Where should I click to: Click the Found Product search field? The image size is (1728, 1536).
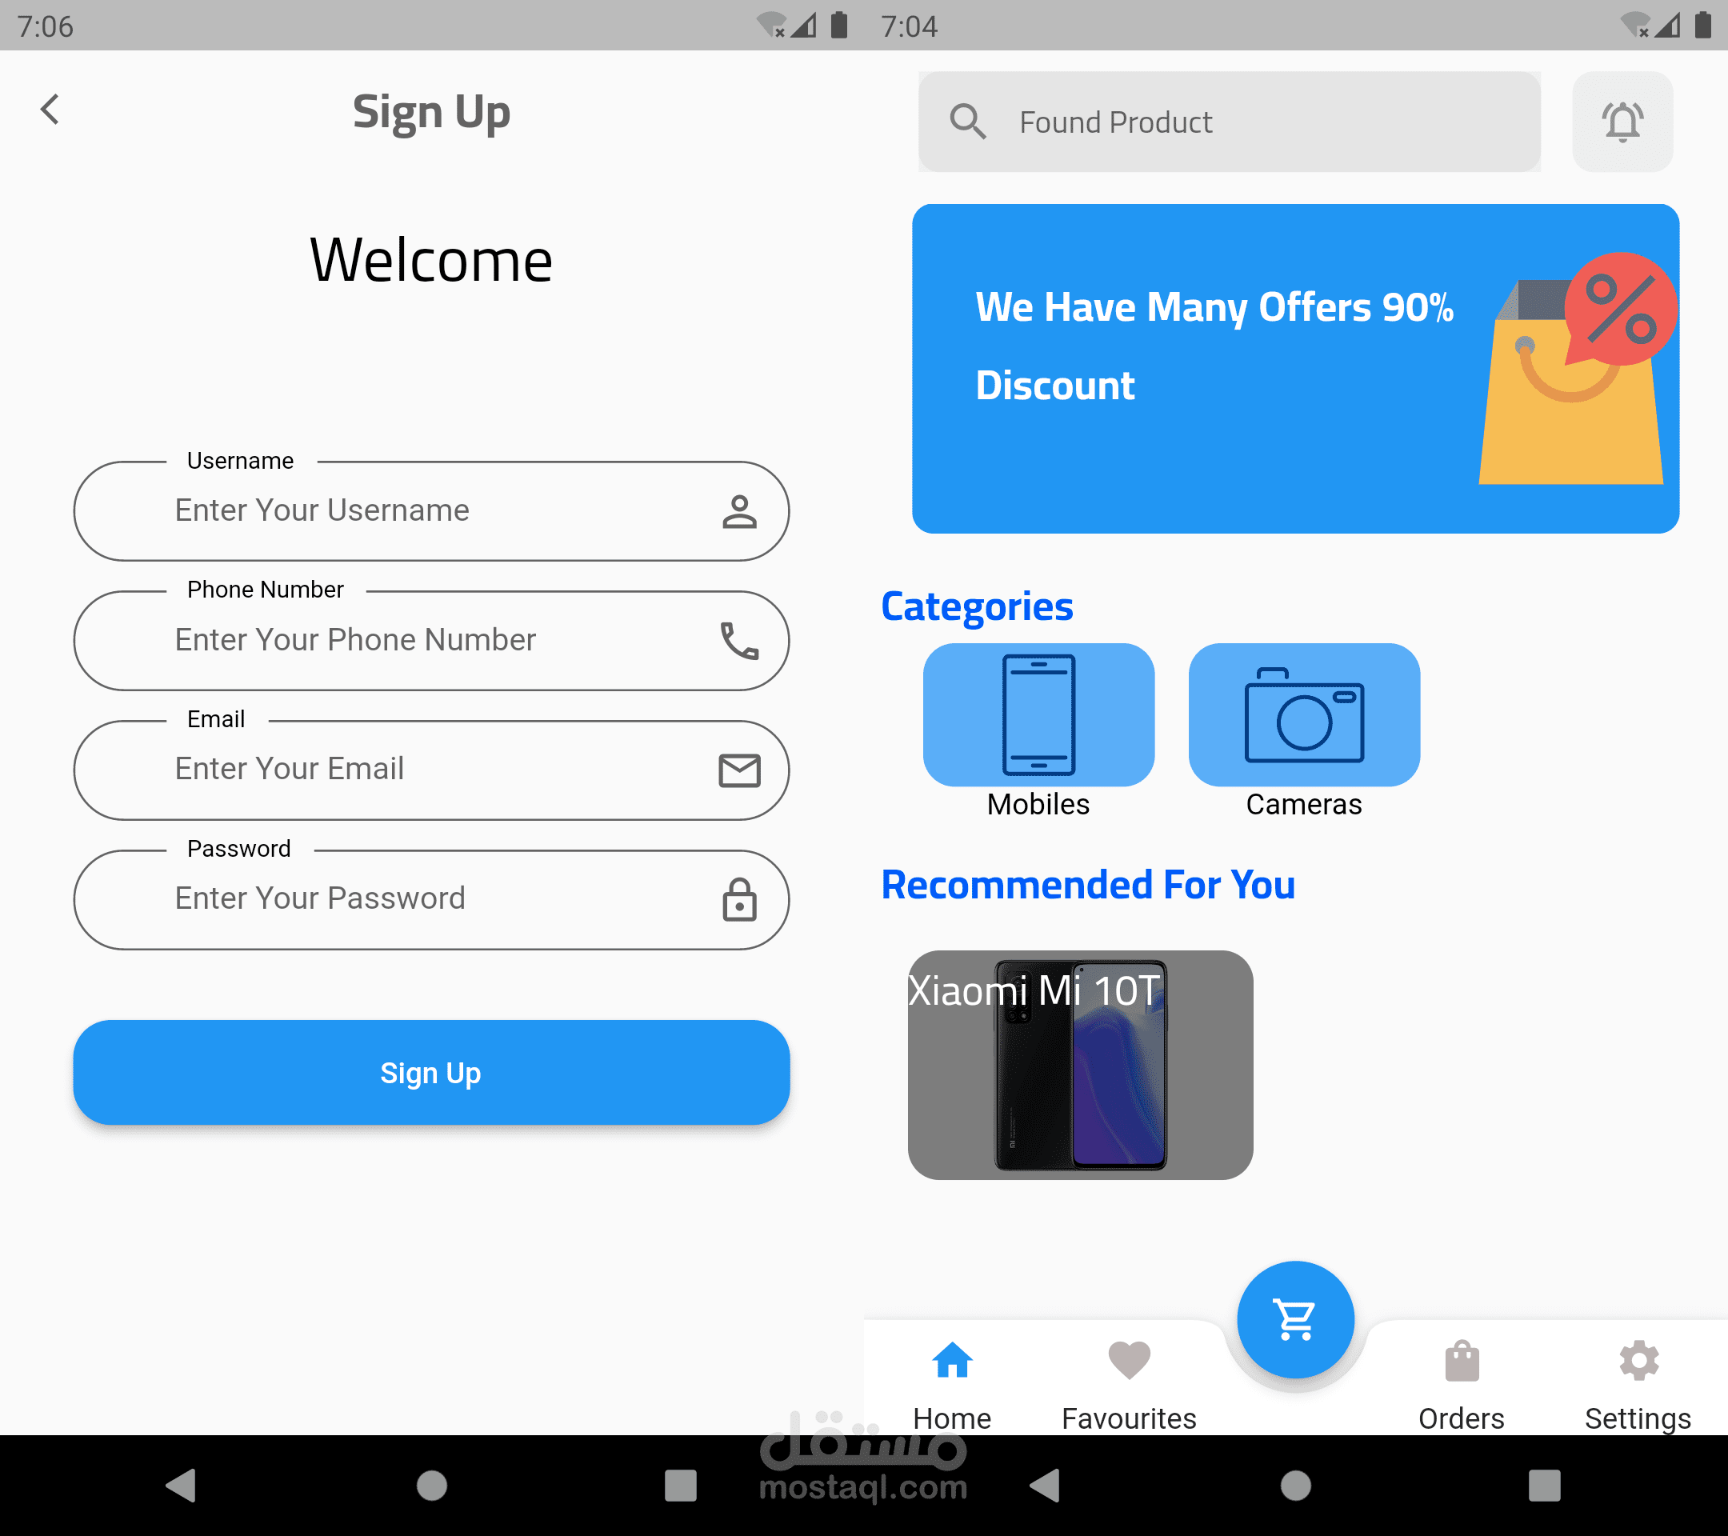(1230, 122)
